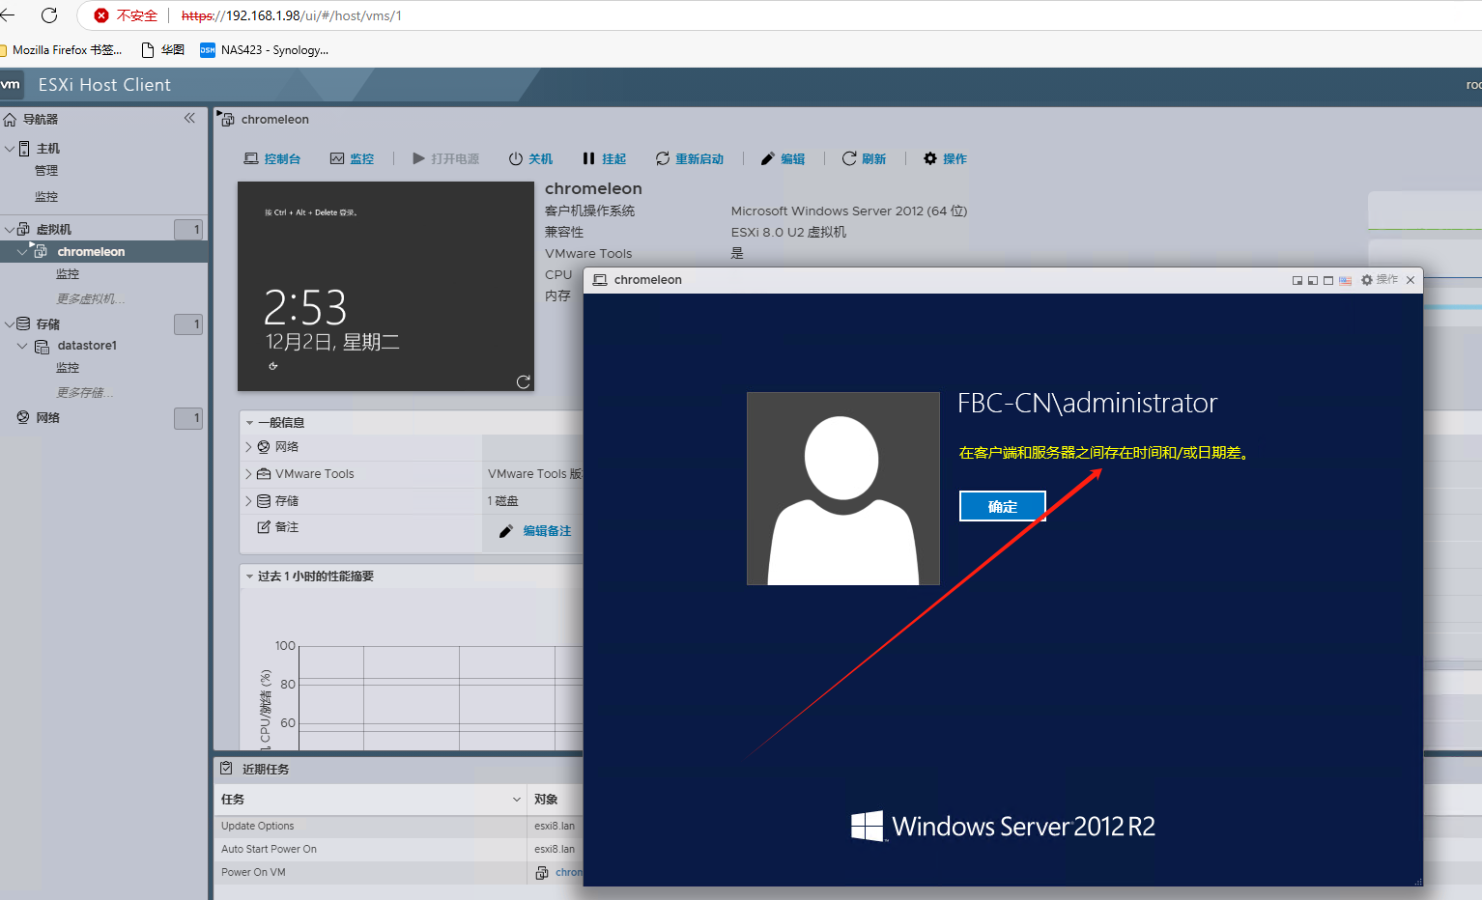Open the NAS423 Synology bookmark
The image size is (1482, 900).
tap(265, 50)
